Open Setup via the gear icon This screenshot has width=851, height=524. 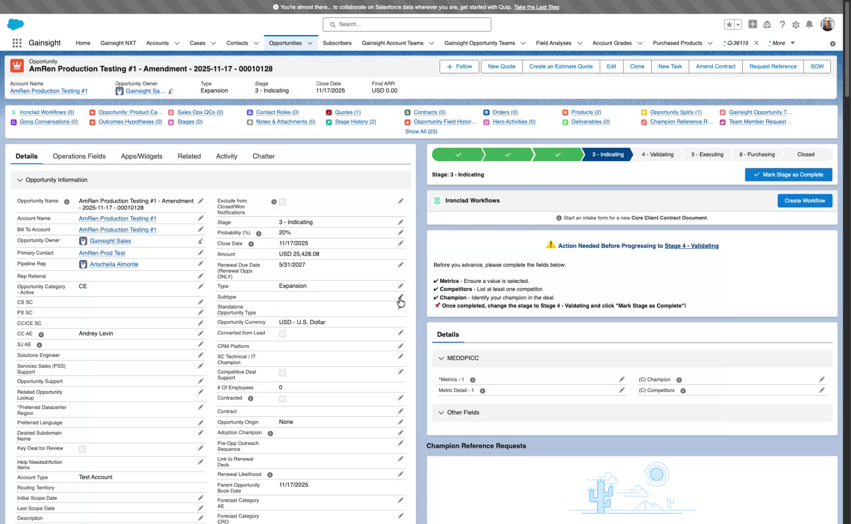(x=795, y=24)
